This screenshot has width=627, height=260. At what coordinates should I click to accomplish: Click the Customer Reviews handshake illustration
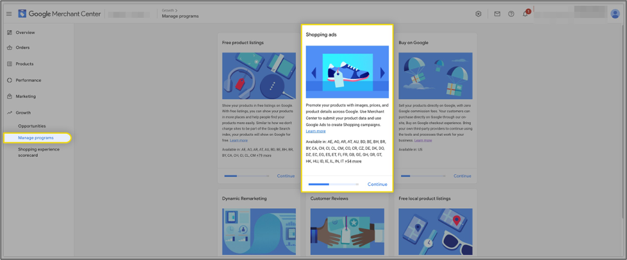point(347,232)
